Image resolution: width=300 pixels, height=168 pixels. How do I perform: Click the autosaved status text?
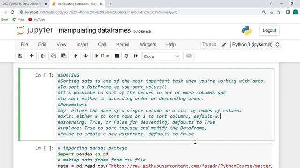coord(142,31)
